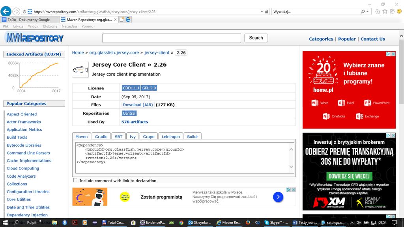Close the Zostań programistą banner ad

(x=294, y=190)
